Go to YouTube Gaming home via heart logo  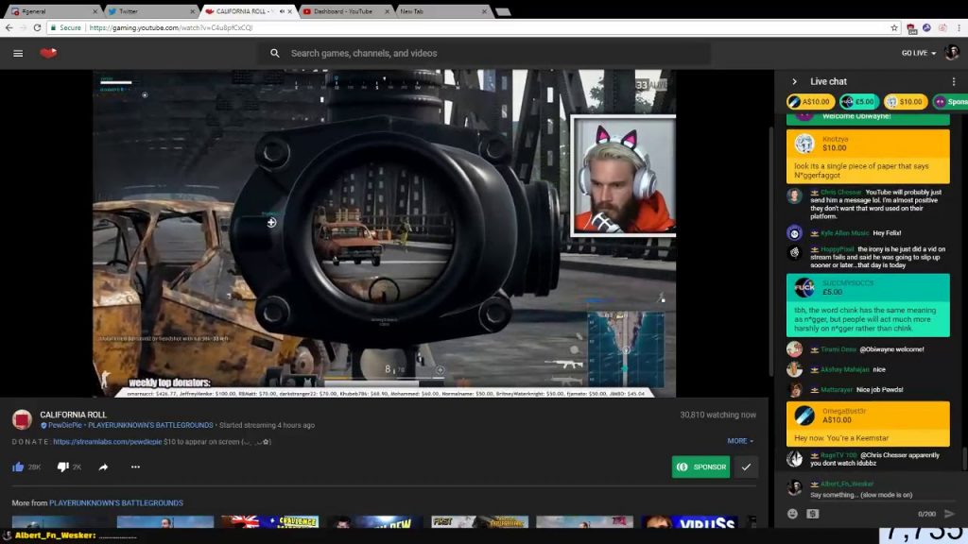pyautogui.click(x=48, y=53)
